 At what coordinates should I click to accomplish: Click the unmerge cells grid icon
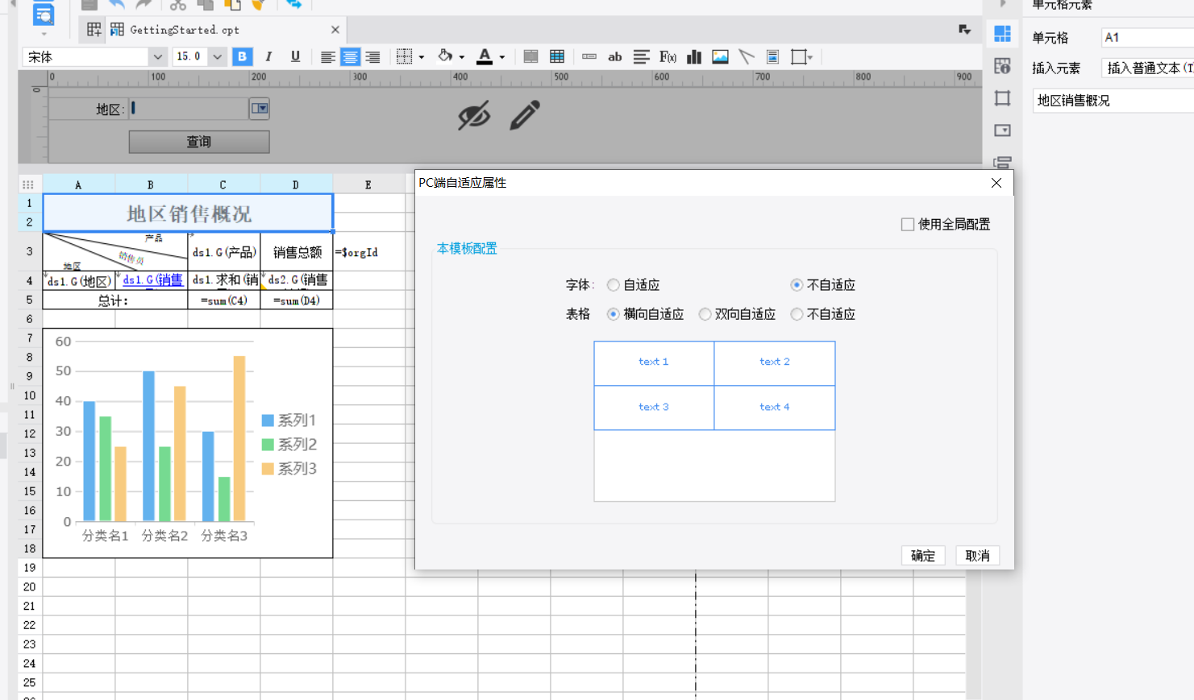556,56
